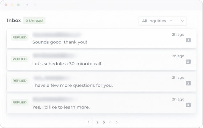The height and width of the screenshot is (128, 203).
Task: Click reply icon on "I have a few more questions"
Action: (x=188, y=83)
